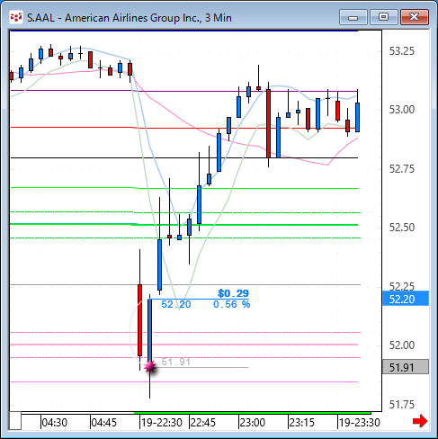Click the 52.75 price axis label
438x439 pixels.
point(402,169)
